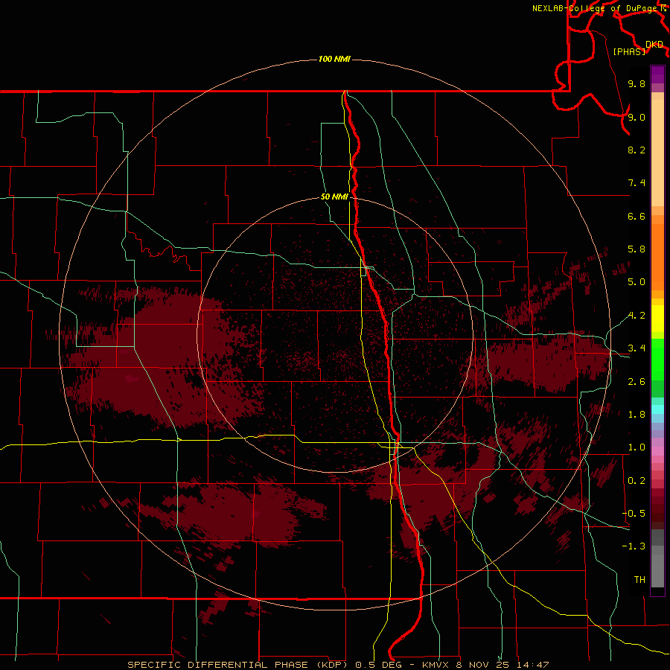The image size is (670, 670).
Task: Click the TH label on color scale
Action: point(639,580)
